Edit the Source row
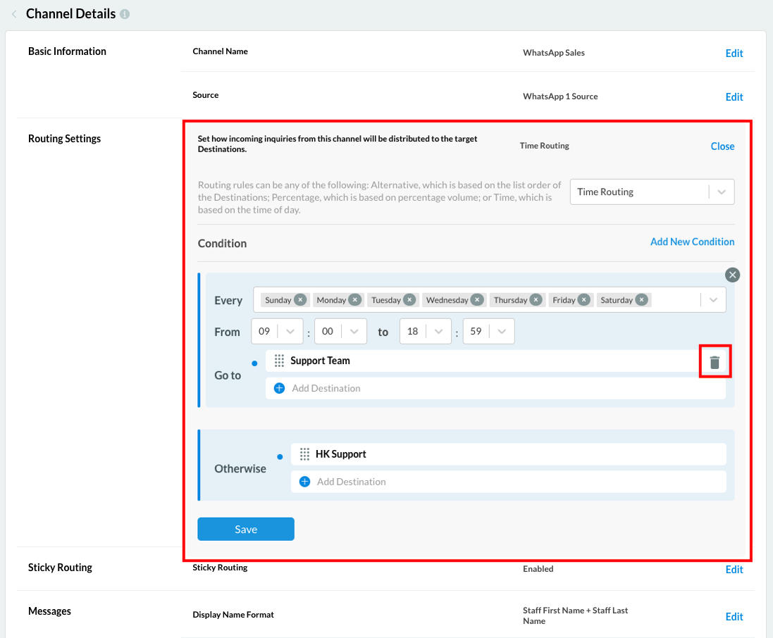 point(734,97)
